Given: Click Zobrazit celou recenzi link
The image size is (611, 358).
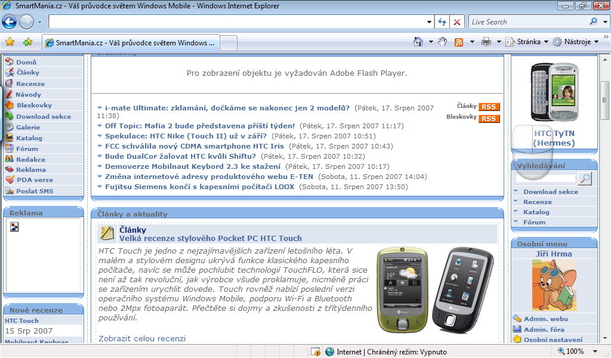Looking at the screenshot, I should pos(142,338).
